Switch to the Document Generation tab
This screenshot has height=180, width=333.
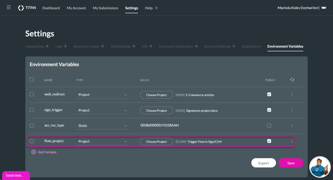click(x=176, y=47)
